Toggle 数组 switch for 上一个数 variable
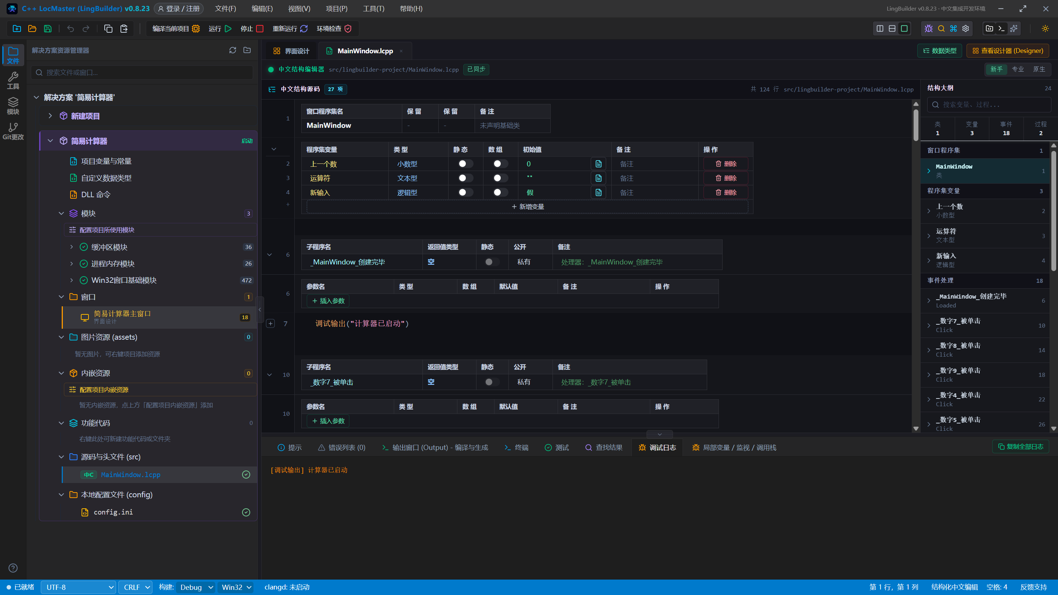Image resolution: width=1058 pixels, height=595 pixels. [x=501, y=164]
